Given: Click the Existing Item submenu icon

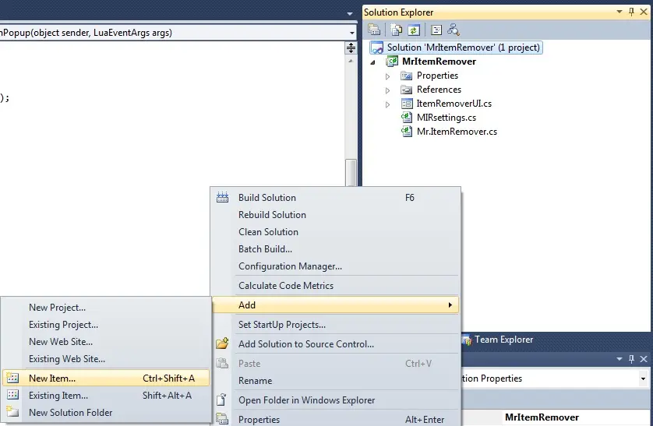Looking at the screenshot, I should pos(13,395).
